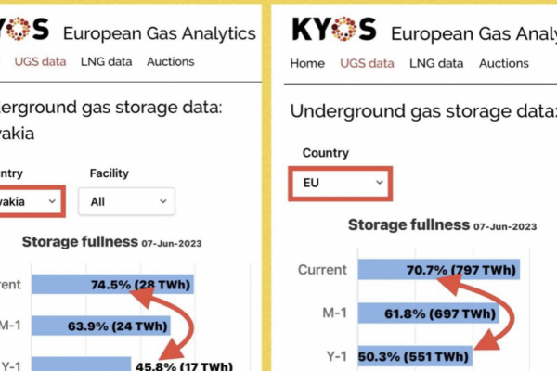Expand the Country dropdown showing EU
557x371 pixels.
342,183
